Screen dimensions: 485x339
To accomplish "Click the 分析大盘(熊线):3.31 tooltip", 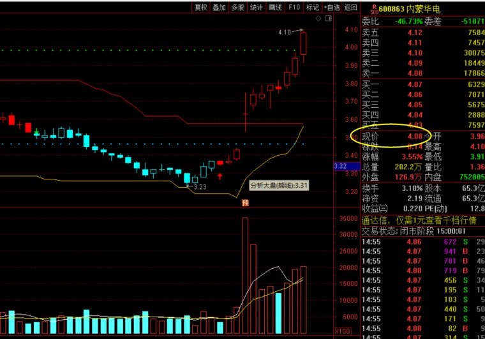I will point(279,186).
